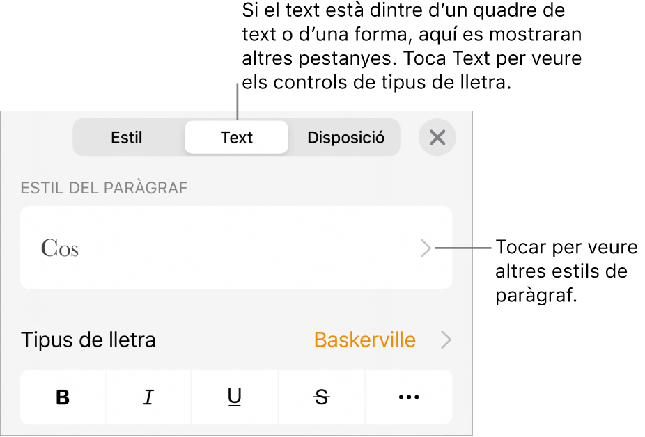The height and width of the screenshot is (437, 645).
Task: Select the Text tab
Action: click(x=236, y=137)
